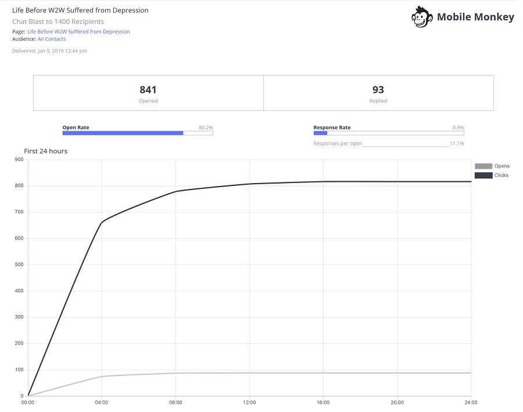Click the dark line peak near 16:00
Image resolution: width=523 pixels, height=412 pixels.
[x=324, y=181]
